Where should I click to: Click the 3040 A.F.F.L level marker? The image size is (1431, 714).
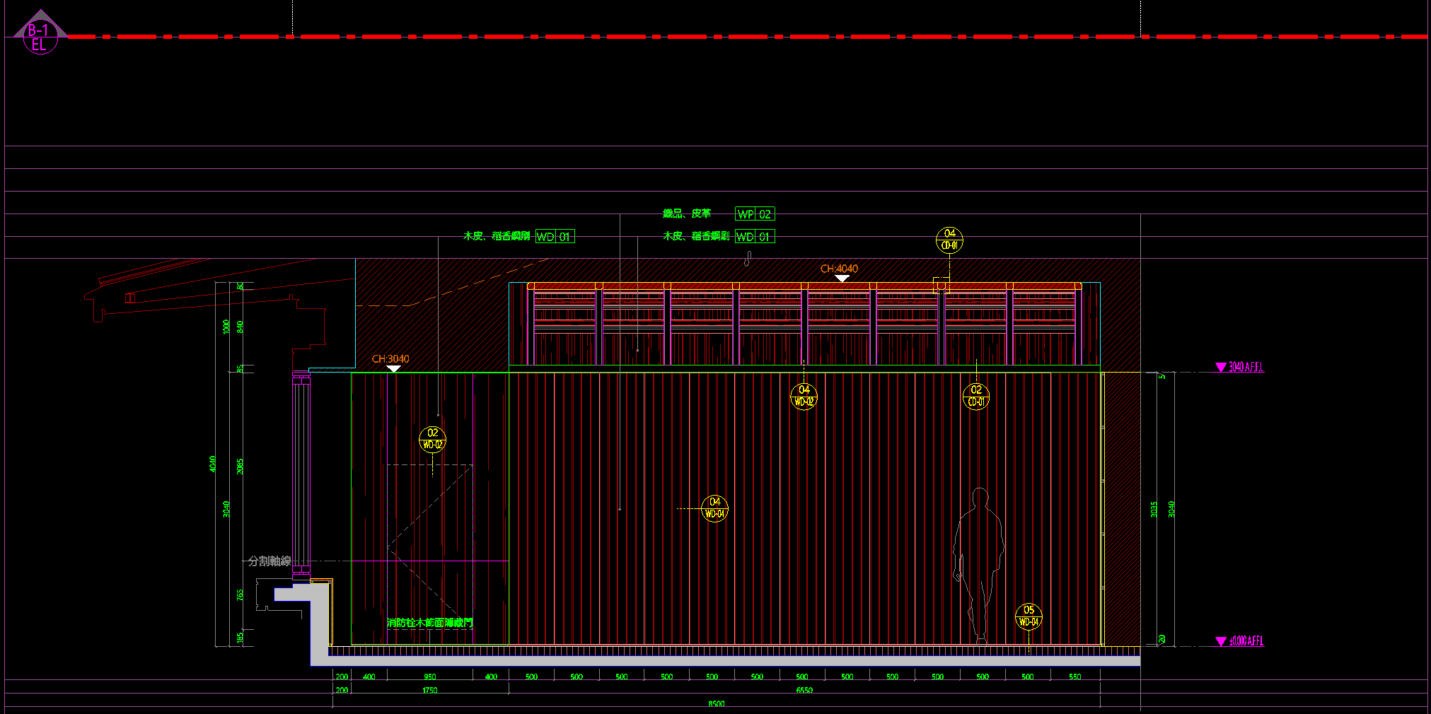(x=1239, y=367)
